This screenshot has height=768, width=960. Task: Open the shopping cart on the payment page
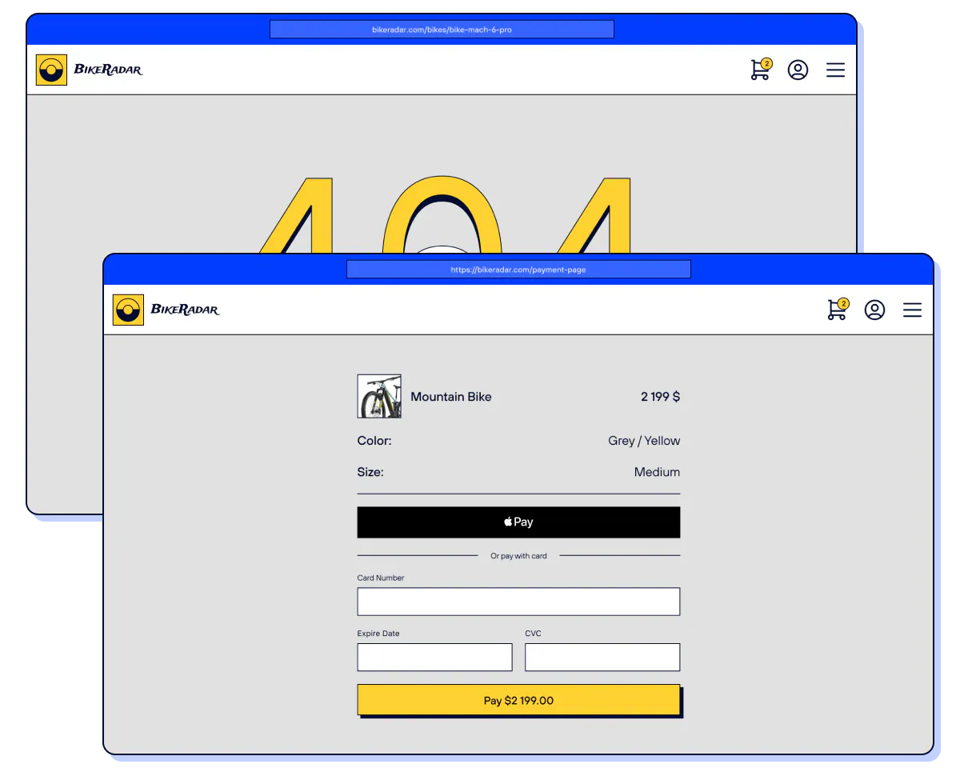tap(837, 310)
